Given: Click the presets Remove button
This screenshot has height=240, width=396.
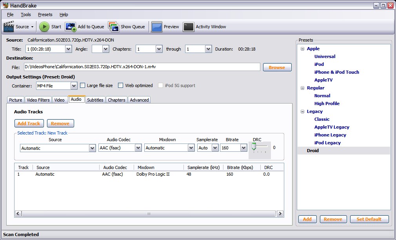Looking at the screenshot, I should (333, 219).
